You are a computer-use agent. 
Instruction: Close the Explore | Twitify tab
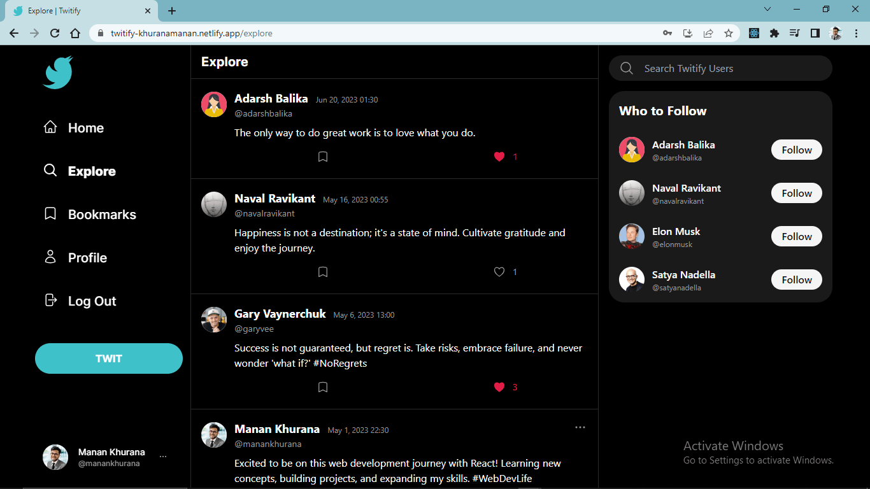[148, 11]
